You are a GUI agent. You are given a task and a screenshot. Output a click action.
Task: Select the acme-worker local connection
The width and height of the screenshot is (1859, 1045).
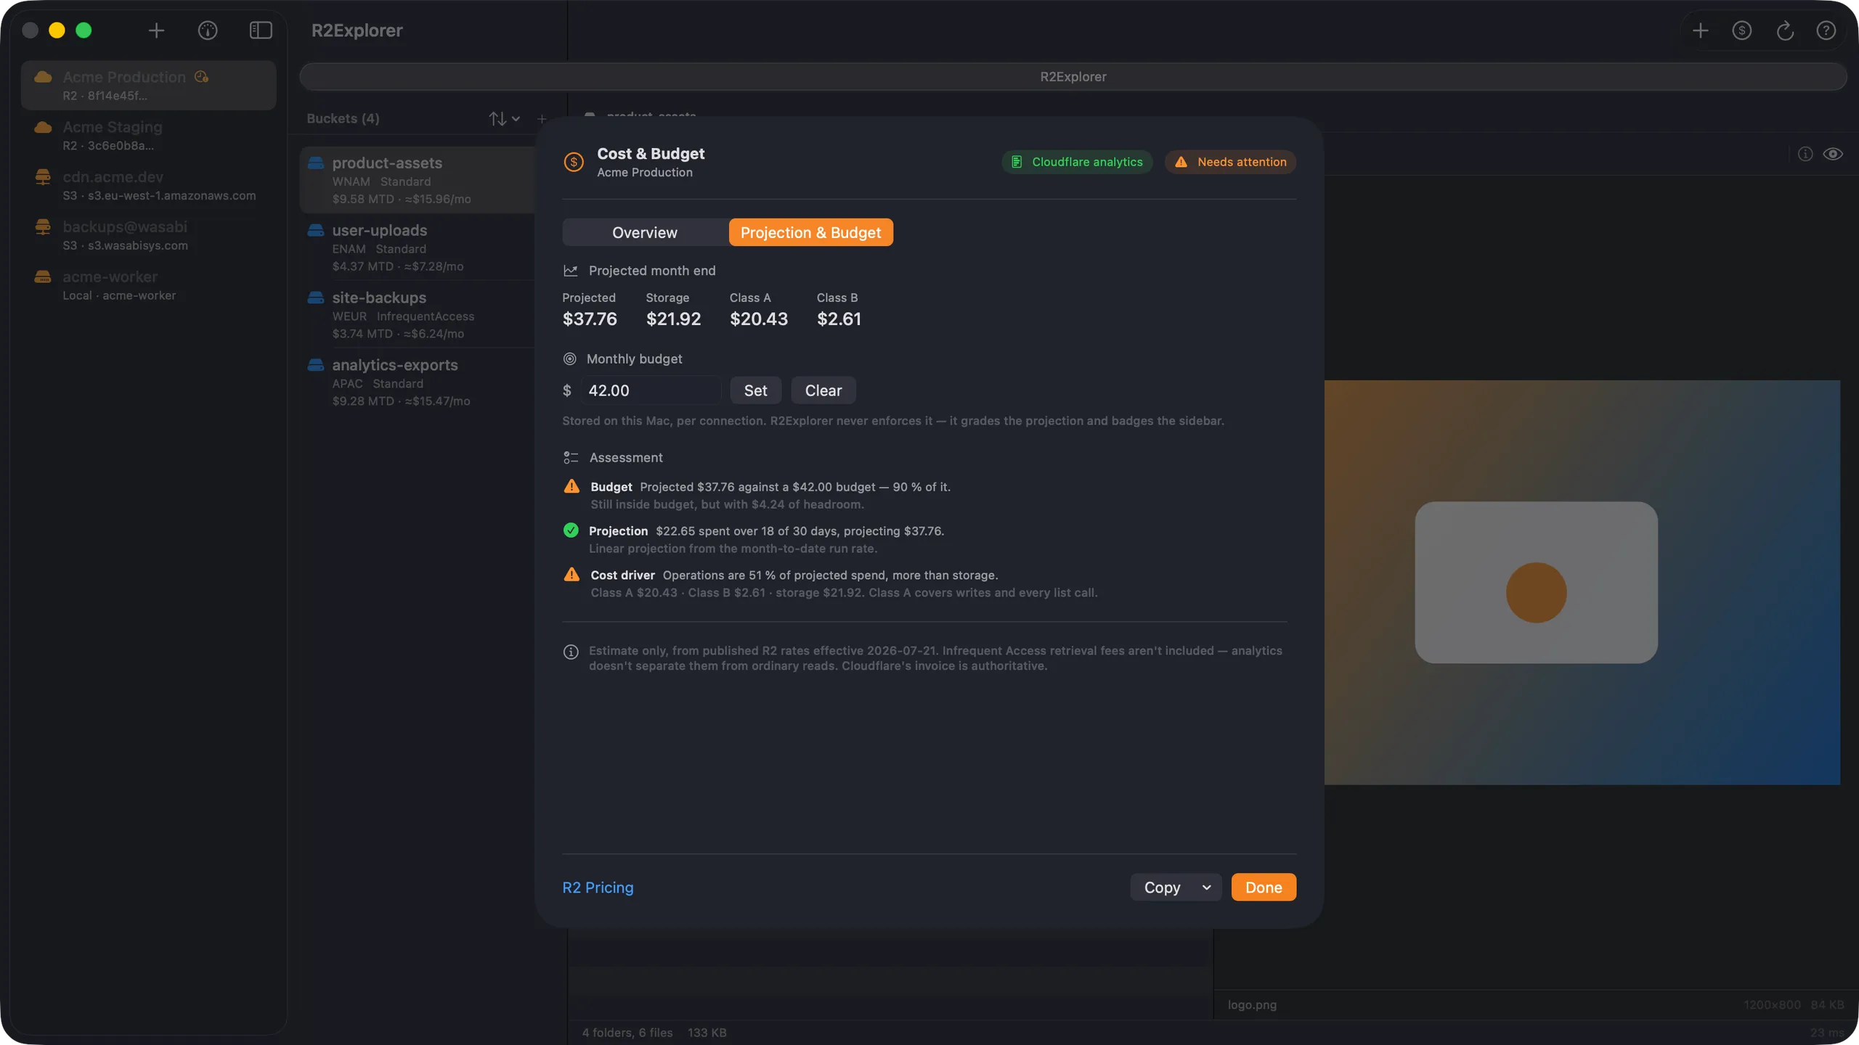pos(149,286)
